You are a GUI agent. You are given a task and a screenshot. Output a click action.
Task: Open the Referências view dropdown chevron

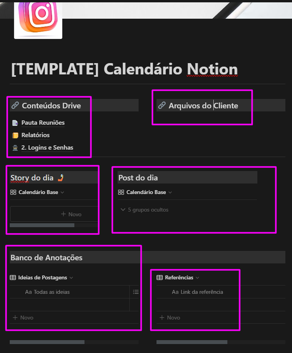[197, 278]
